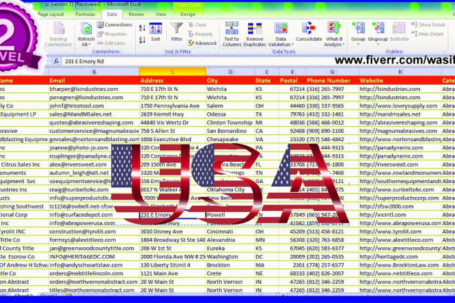Click the Text to Columns icon
This screenshot has width=455, height=303.
coord(232,28)
